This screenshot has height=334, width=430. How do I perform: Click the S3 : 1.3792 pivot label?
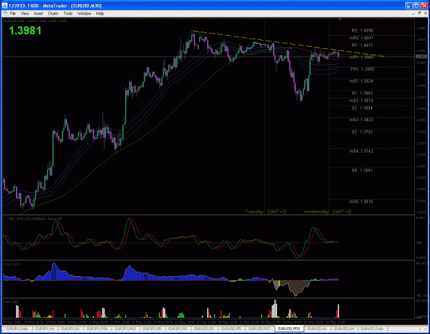[363, 132]
